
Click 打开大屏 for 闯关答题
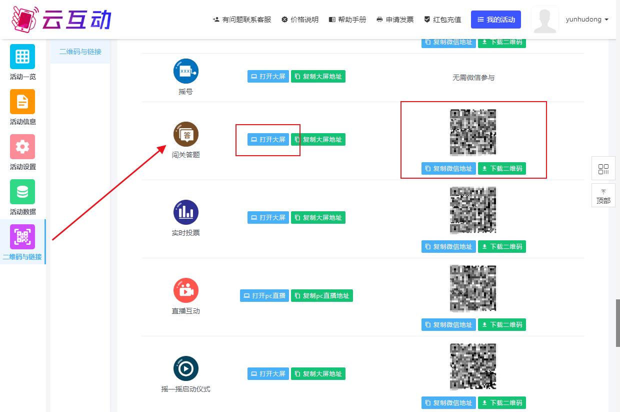coord(268,140)
